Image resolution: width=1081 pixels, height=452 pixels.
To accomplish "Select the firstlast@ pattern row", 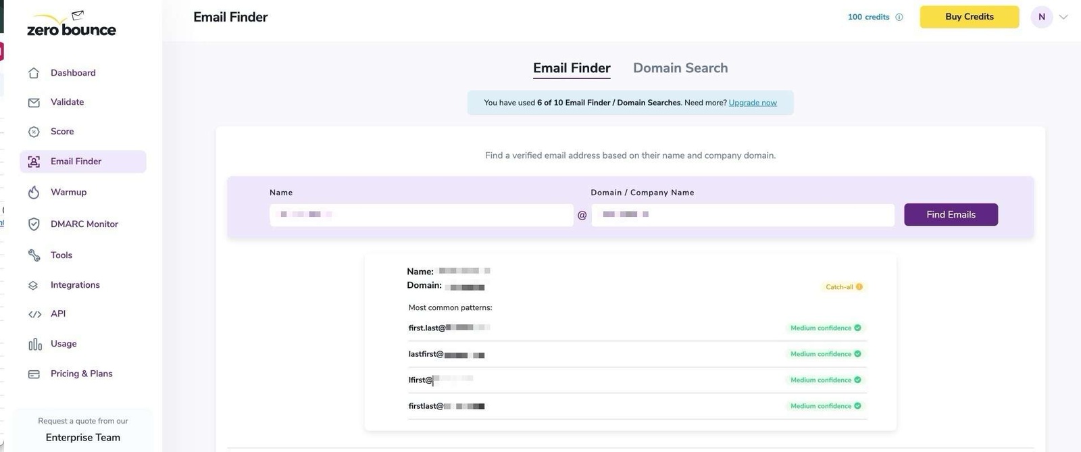I will [637, 406].
